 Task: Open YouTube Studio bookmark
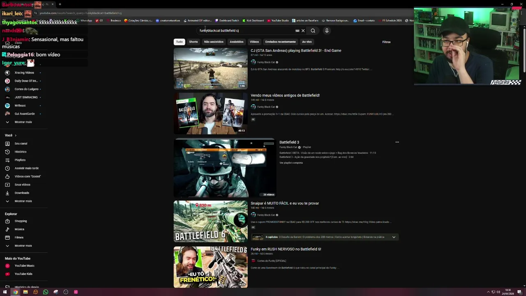pos(278,21)
